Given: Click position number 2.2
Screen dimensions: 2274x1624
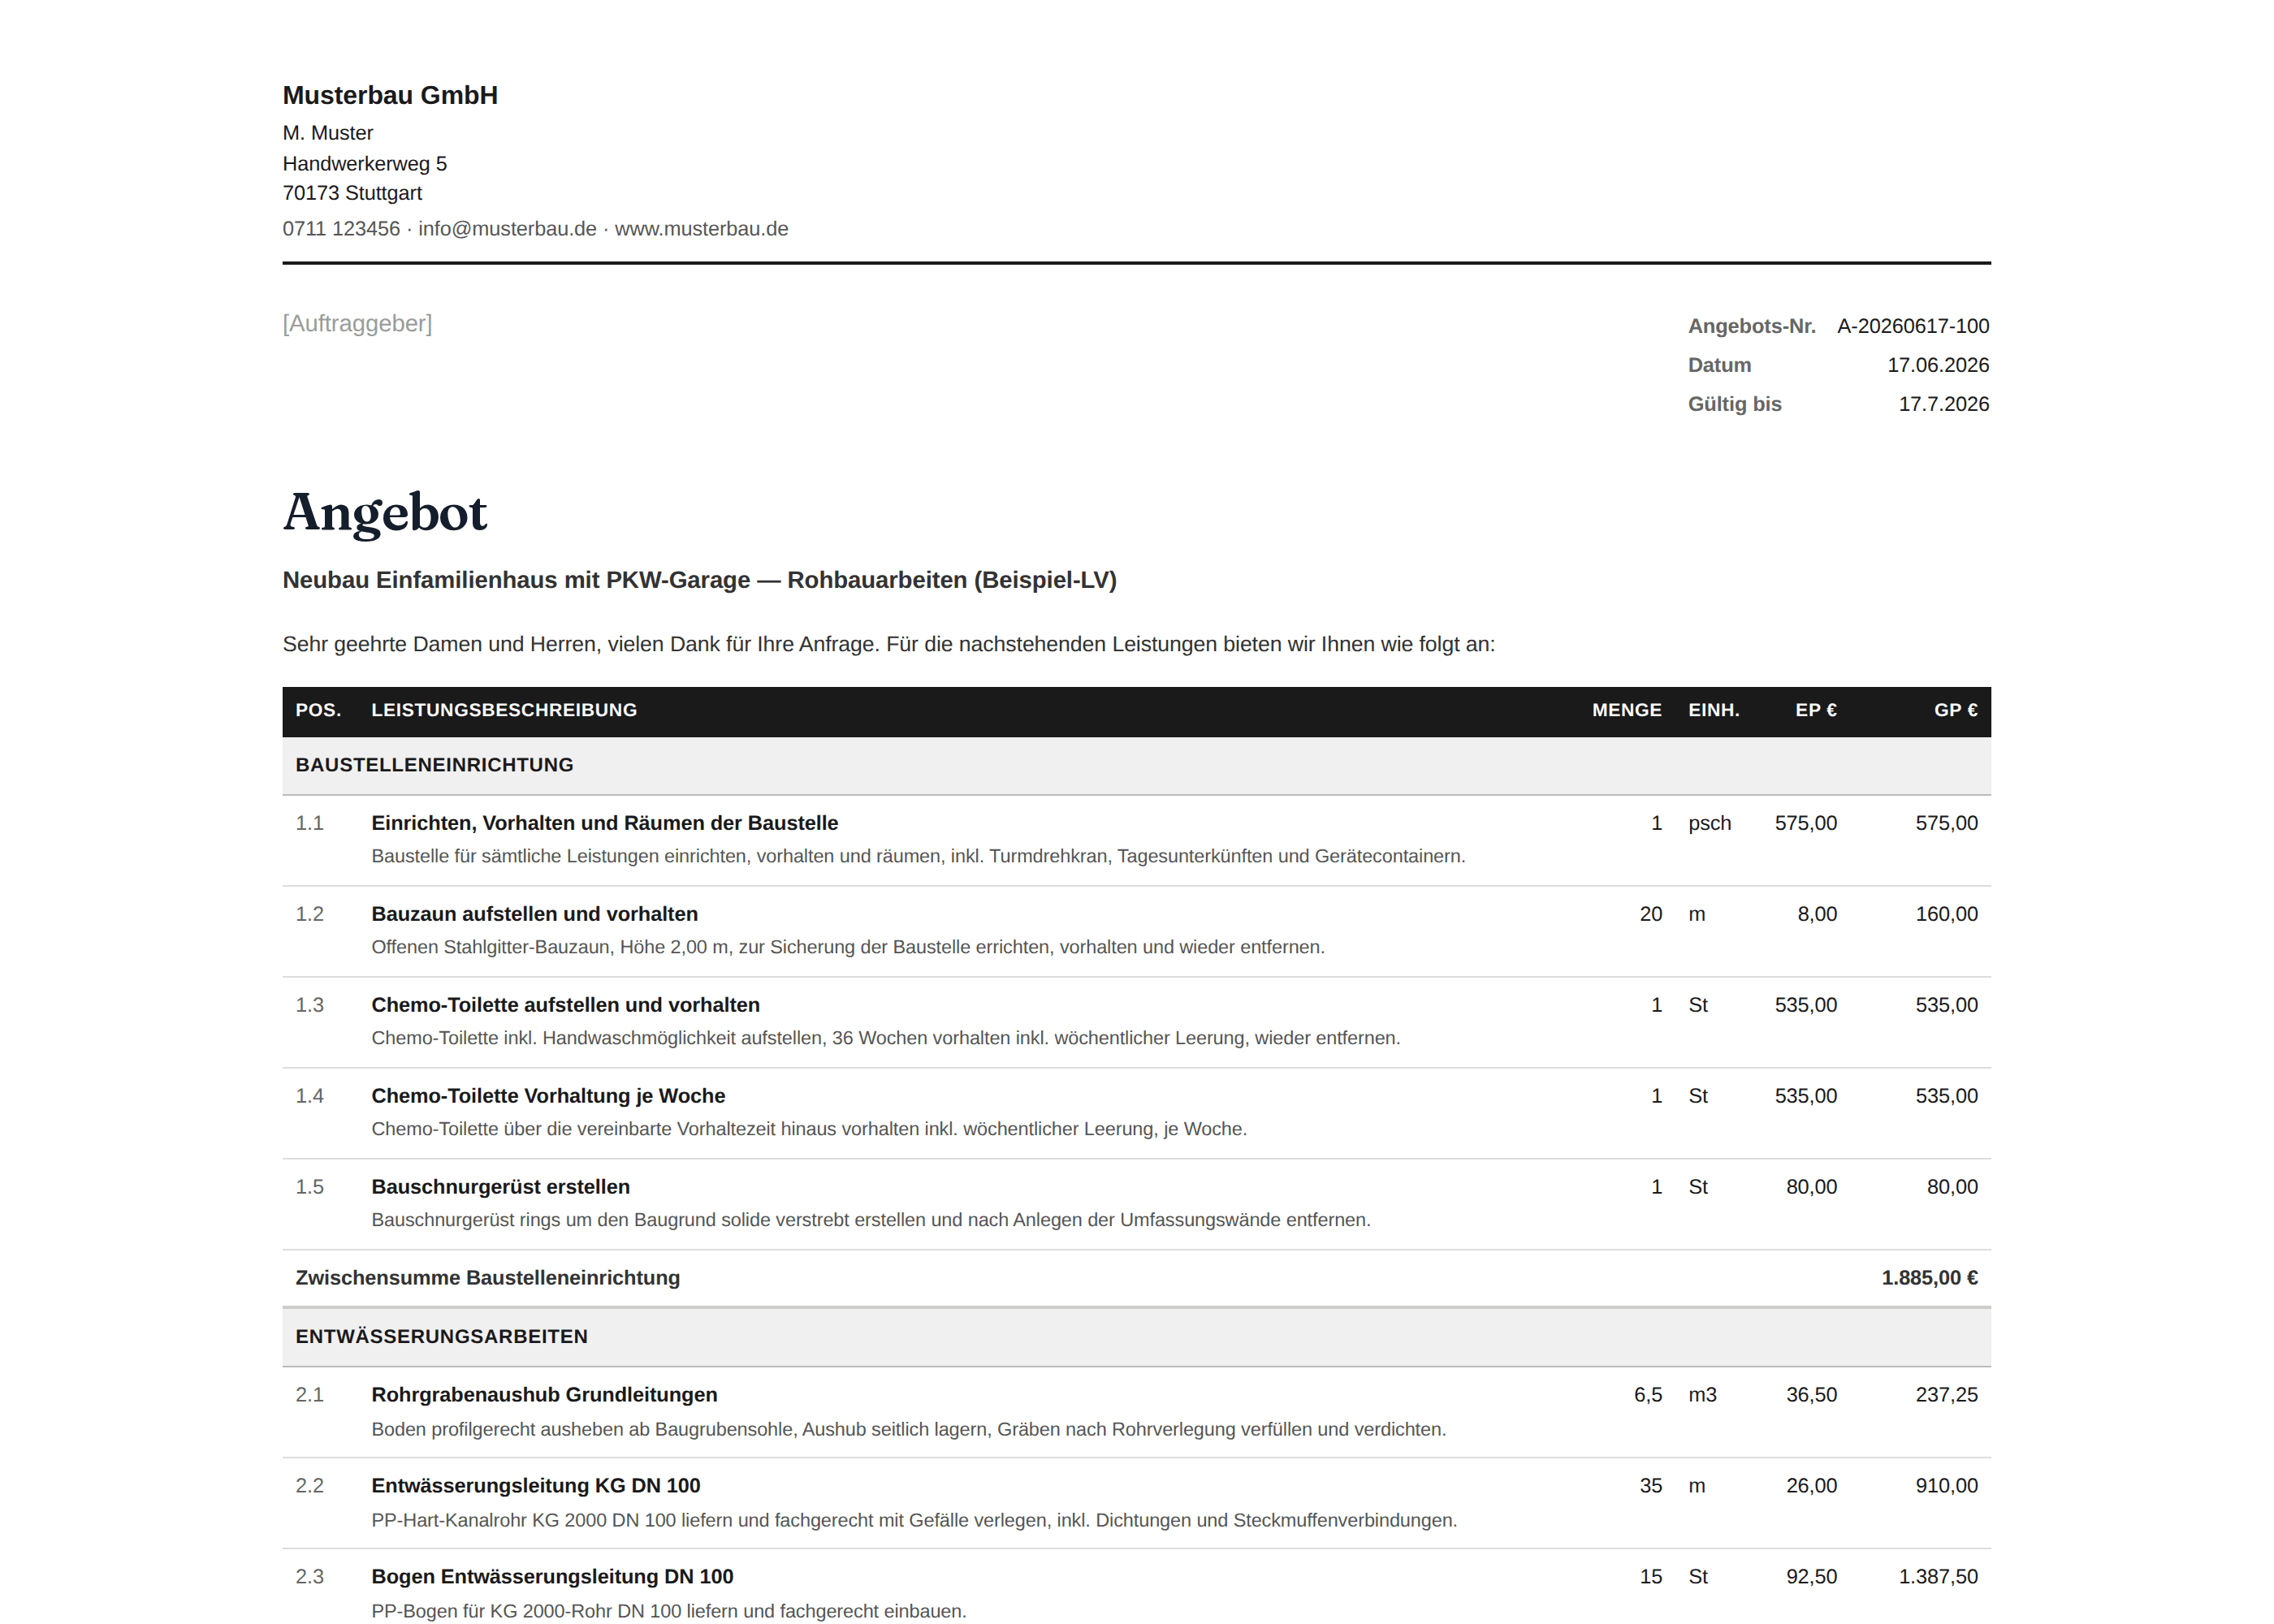Looking at the screenshot, I should click(x=309, y=1486).
